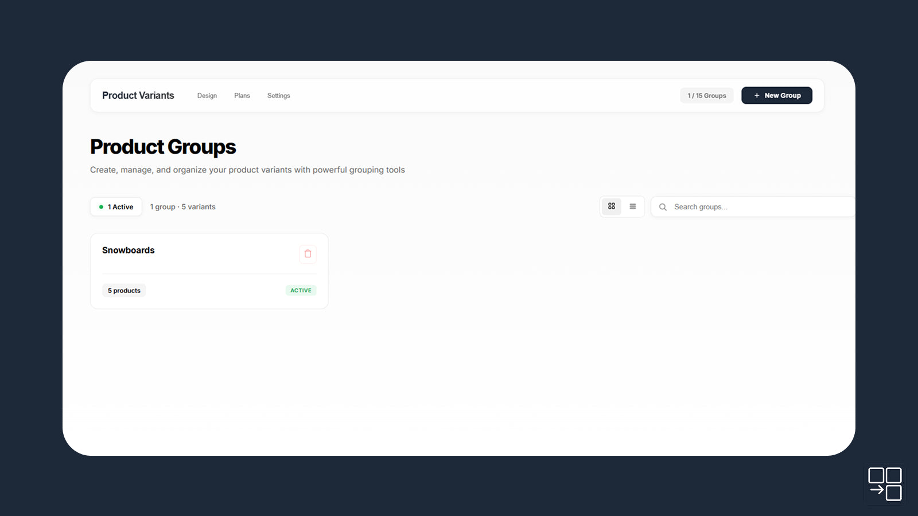Toggle the 1 Active filter pill
This screenshot has height=516, width=918.
point(116,206)
